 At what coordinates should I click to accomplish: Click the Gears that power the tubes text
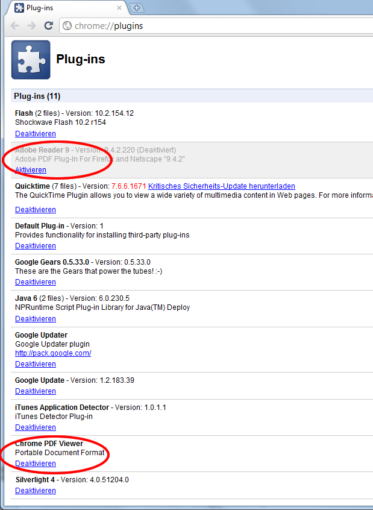click(x=89, y=271)
